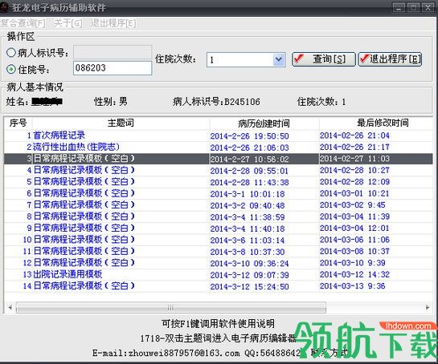Sort by 病历创建时间 column header
This screenshot has height=364, width=438.
pyautogui.click(x=264, y=123)
